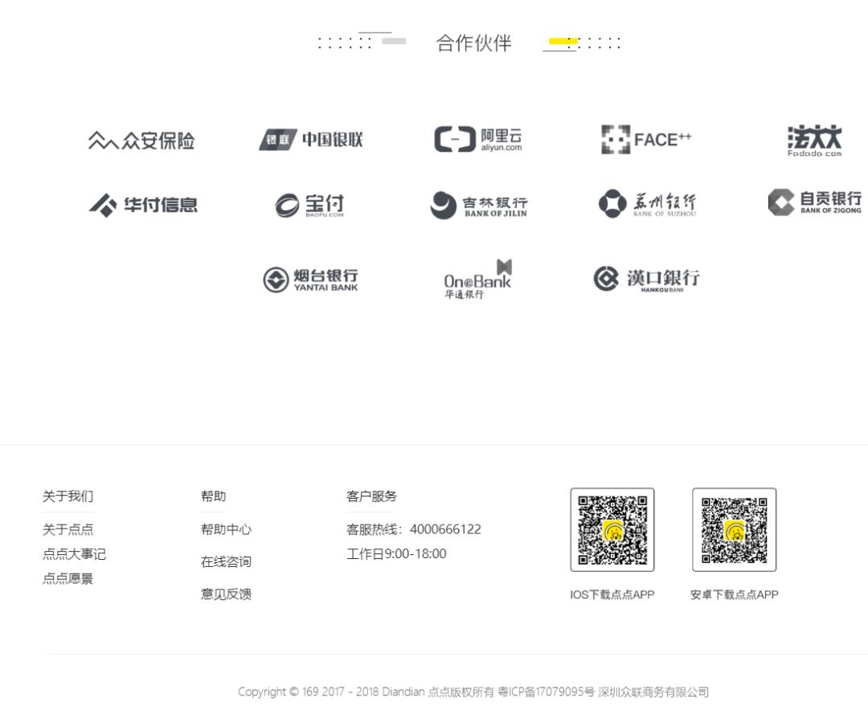Click the 吉林银行 partner logo
Screen dimensions: 868x714
pyautogui.click(x=480, y=203)
